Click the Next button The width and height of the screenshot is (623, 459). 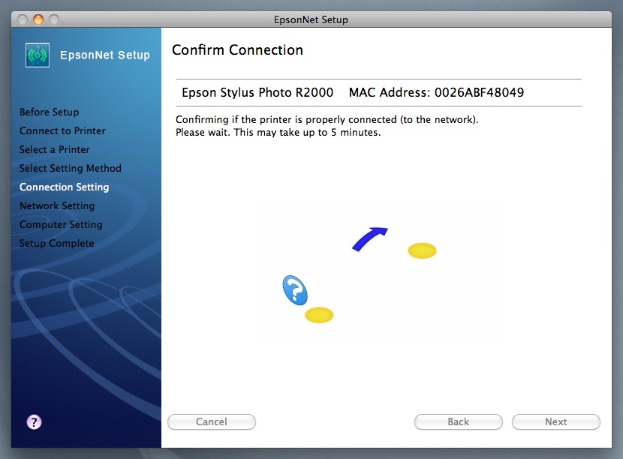pos(555,421)
